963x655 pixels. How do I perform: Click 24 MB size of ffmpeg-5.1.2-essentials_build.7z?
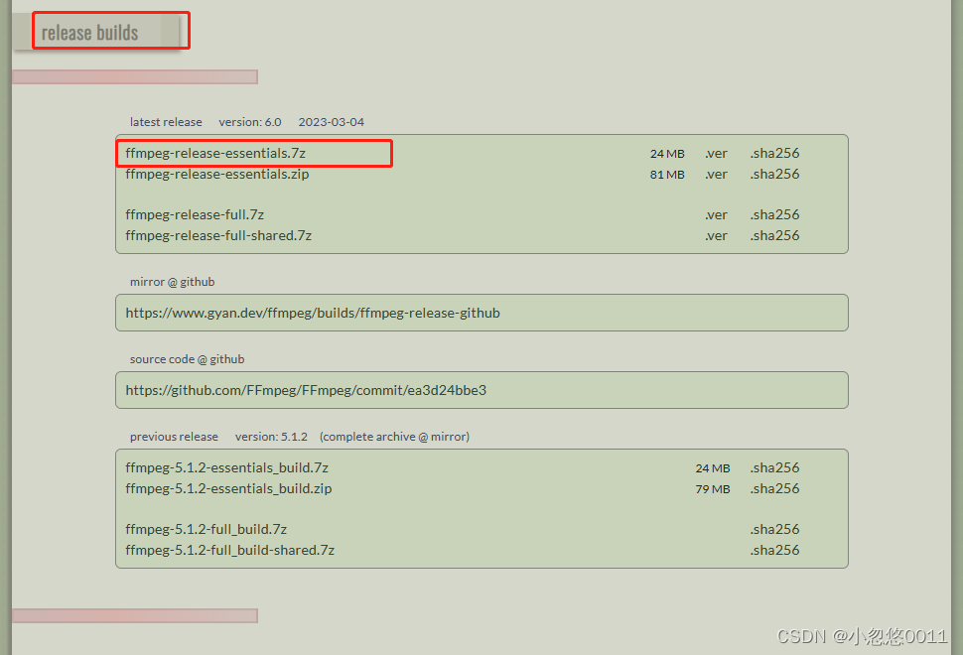(713, 467)
